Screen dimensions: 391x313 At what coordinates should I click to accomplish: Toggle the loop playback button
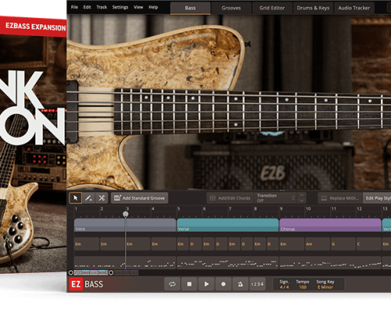[x=172, y=284]
